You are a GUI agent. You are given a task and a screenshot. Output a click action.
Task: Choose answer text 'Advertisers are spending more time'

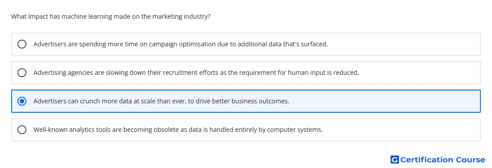tap(181, 44)
